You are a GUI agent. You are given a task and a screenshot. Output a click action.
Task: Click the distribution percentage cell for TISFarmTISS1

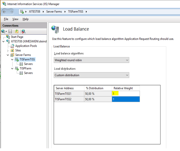point(98,94)
